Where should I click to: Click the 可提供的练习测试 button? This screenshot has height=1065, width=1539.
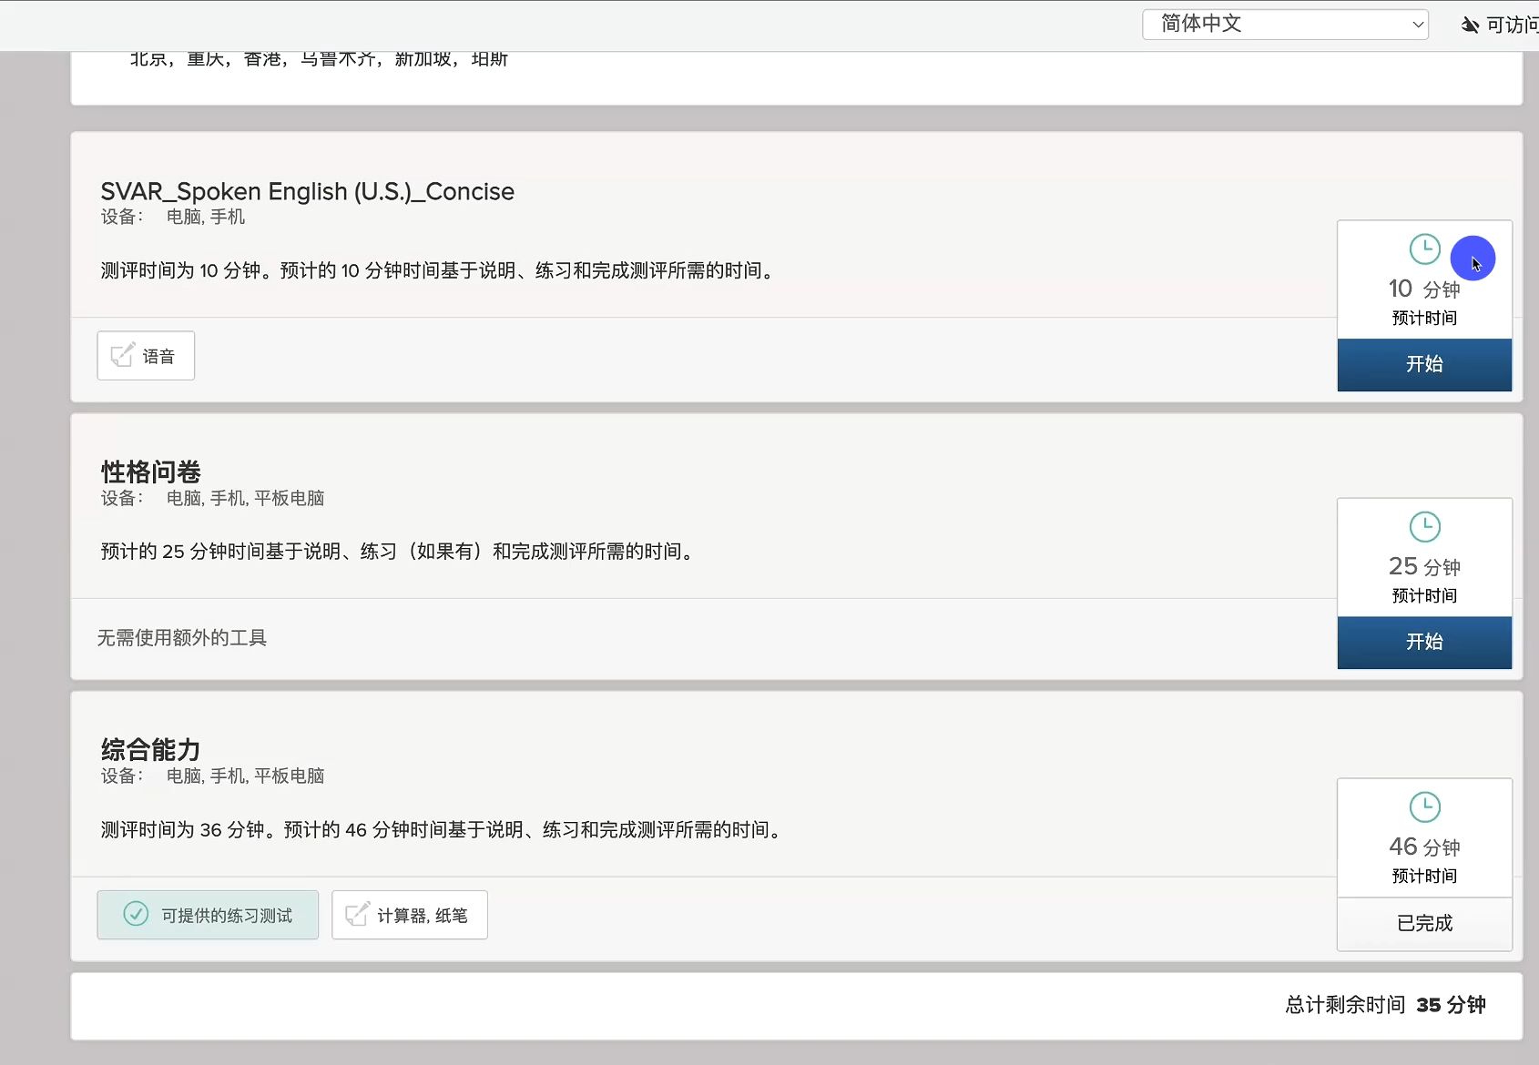(x=208, y=915)
